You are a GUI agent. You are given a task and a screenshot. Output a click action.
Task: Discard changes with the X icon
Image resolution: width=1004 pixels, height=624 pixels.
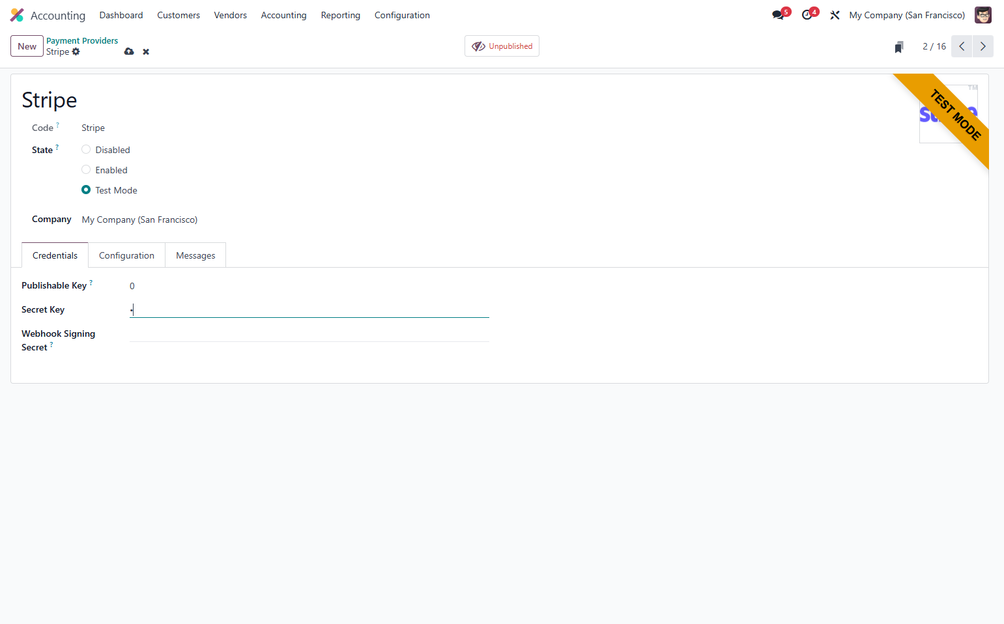[x=146, y=51]
